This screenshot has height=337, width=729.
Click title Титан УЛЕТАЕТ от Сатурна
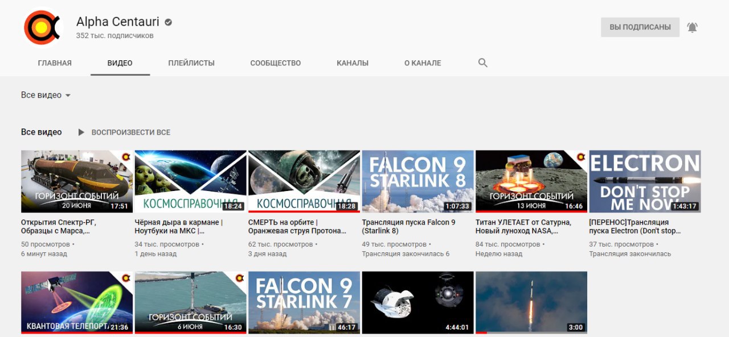pyautogui.click(x=523, y=227)
